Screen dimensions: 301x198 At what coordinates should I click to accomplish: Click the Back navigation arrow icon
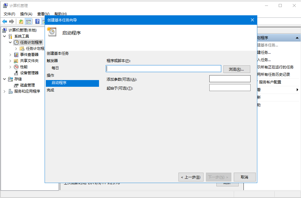coord(5,21)
